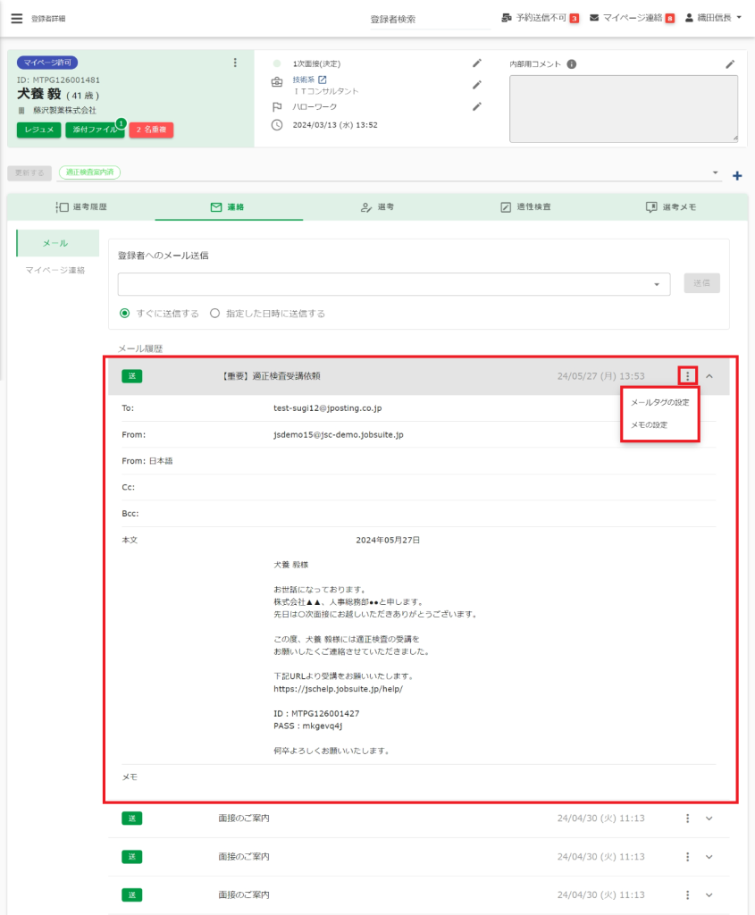This screenshot has height=915, width=755.
Task: Edit the internal comment with pencil icon
Action: click(730, 63)
